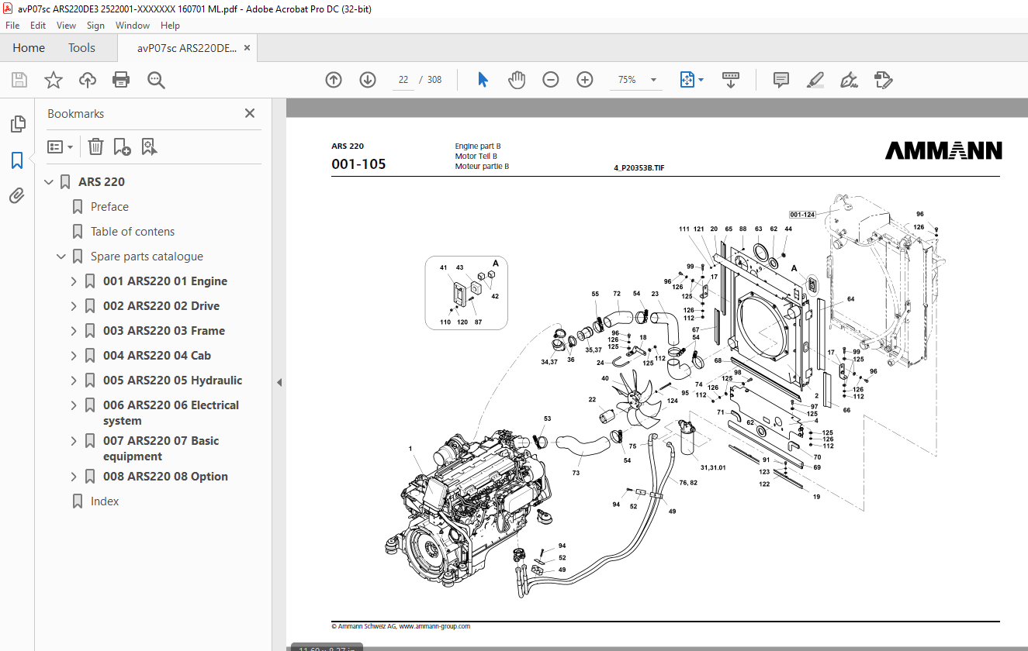Screen dimensions: 1028x651
Task: Close the avP07sc ARS220DE document tab
Action: [x=247, y=48]
